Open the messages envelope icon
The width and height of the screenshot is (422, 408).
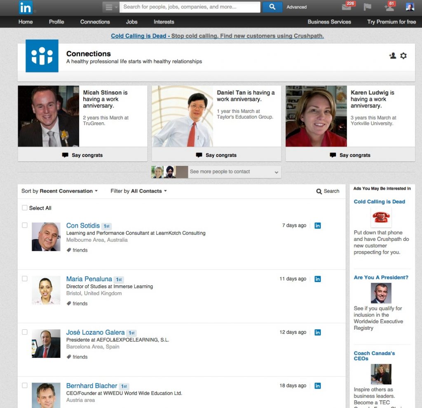347,7
